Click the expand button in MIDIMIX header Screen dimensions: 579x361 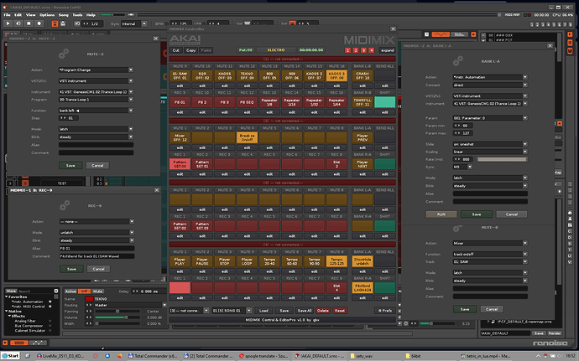[x=388, y=50]
